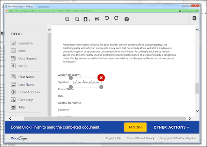The height and width of the screenshot is (147, 207).
Task: Click the Signature label under Party 2
Action: [x=63, y=110]
